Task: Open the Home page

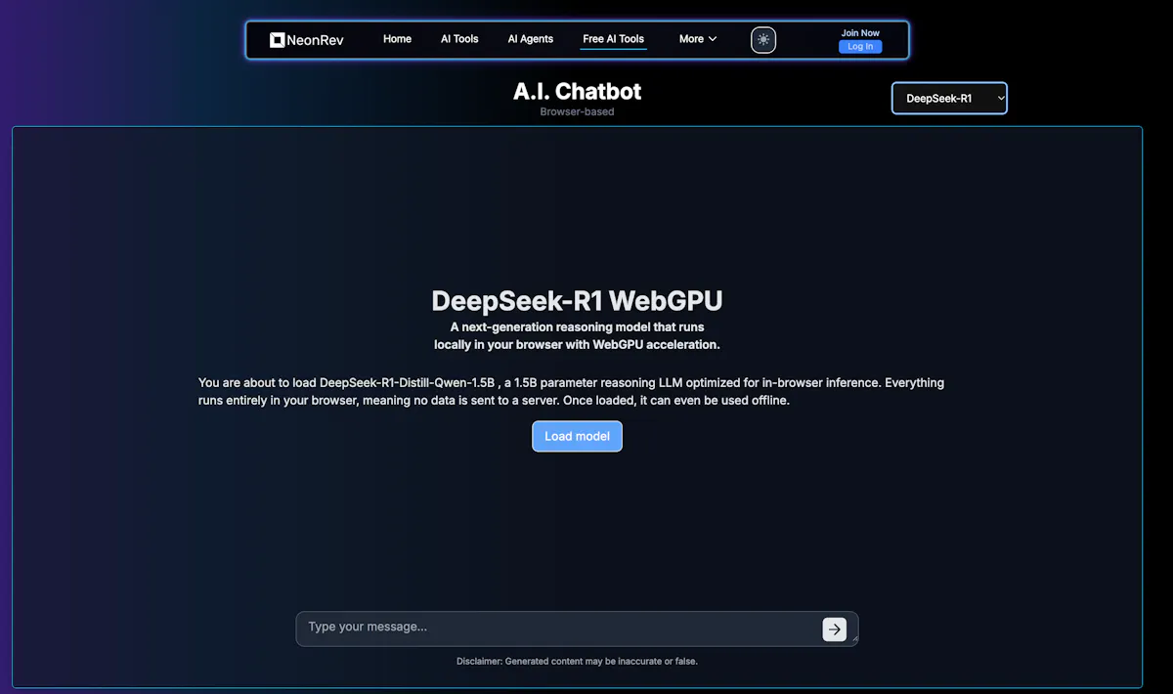Action: click(397, 39)
